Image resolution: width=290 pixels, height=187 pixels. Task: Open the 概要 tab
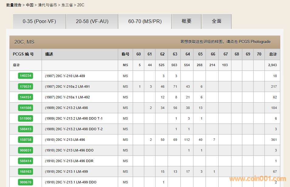coord(186,21)
